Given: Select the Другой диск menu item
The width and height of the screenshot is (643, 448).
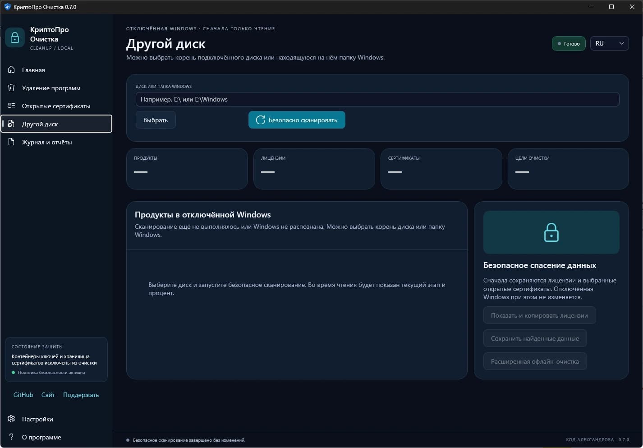Looking at the screenshot, I should pos(56,124).
